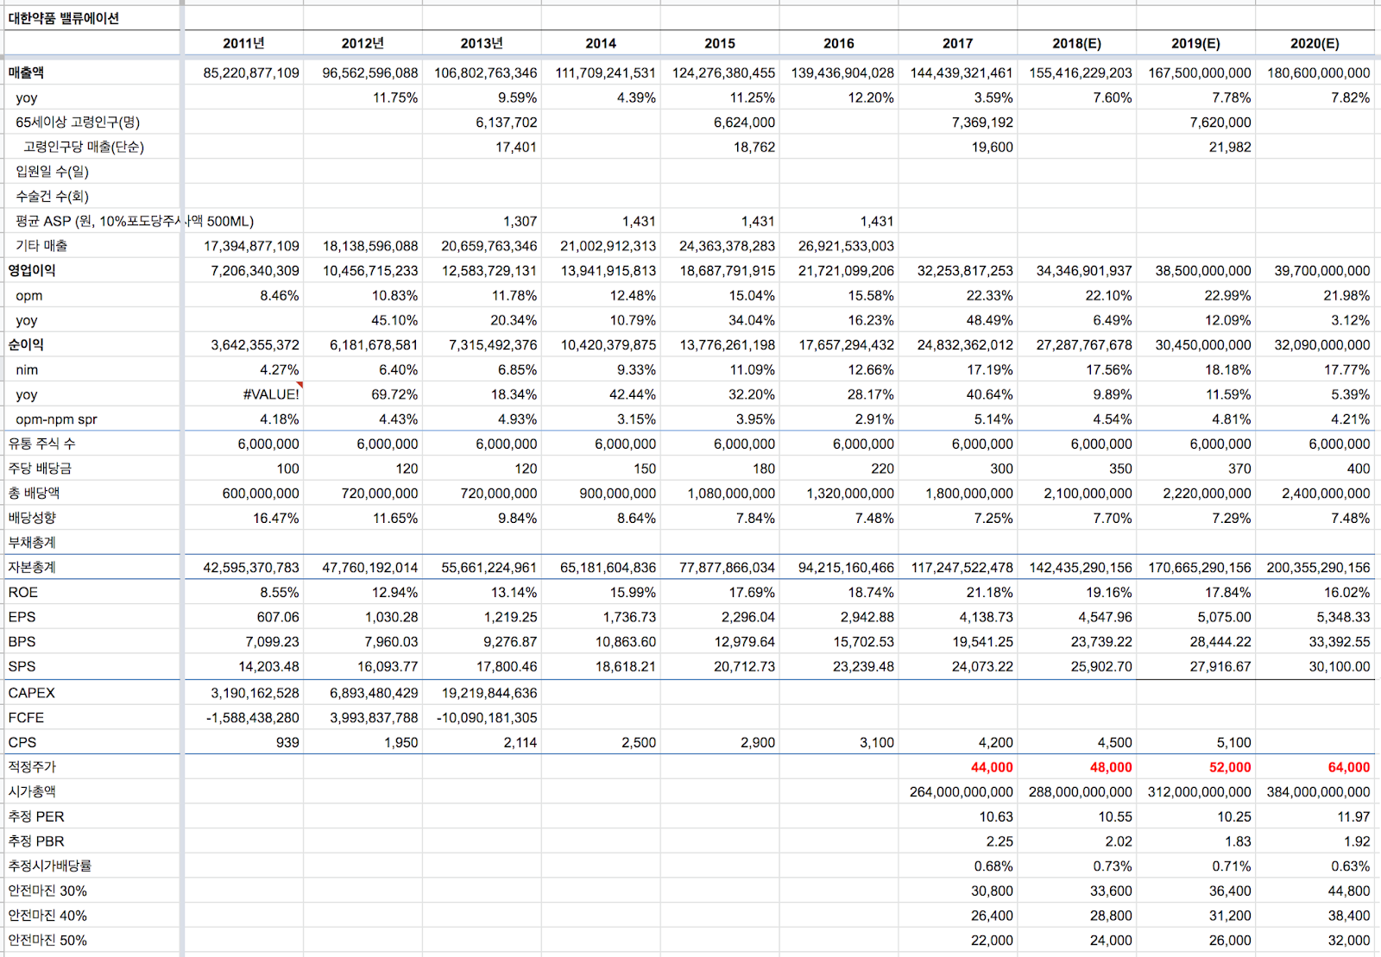The height and width of the screenshot is (957, 1381).
Task: Select the 유통 주식 수 row label
Action: 41,444
